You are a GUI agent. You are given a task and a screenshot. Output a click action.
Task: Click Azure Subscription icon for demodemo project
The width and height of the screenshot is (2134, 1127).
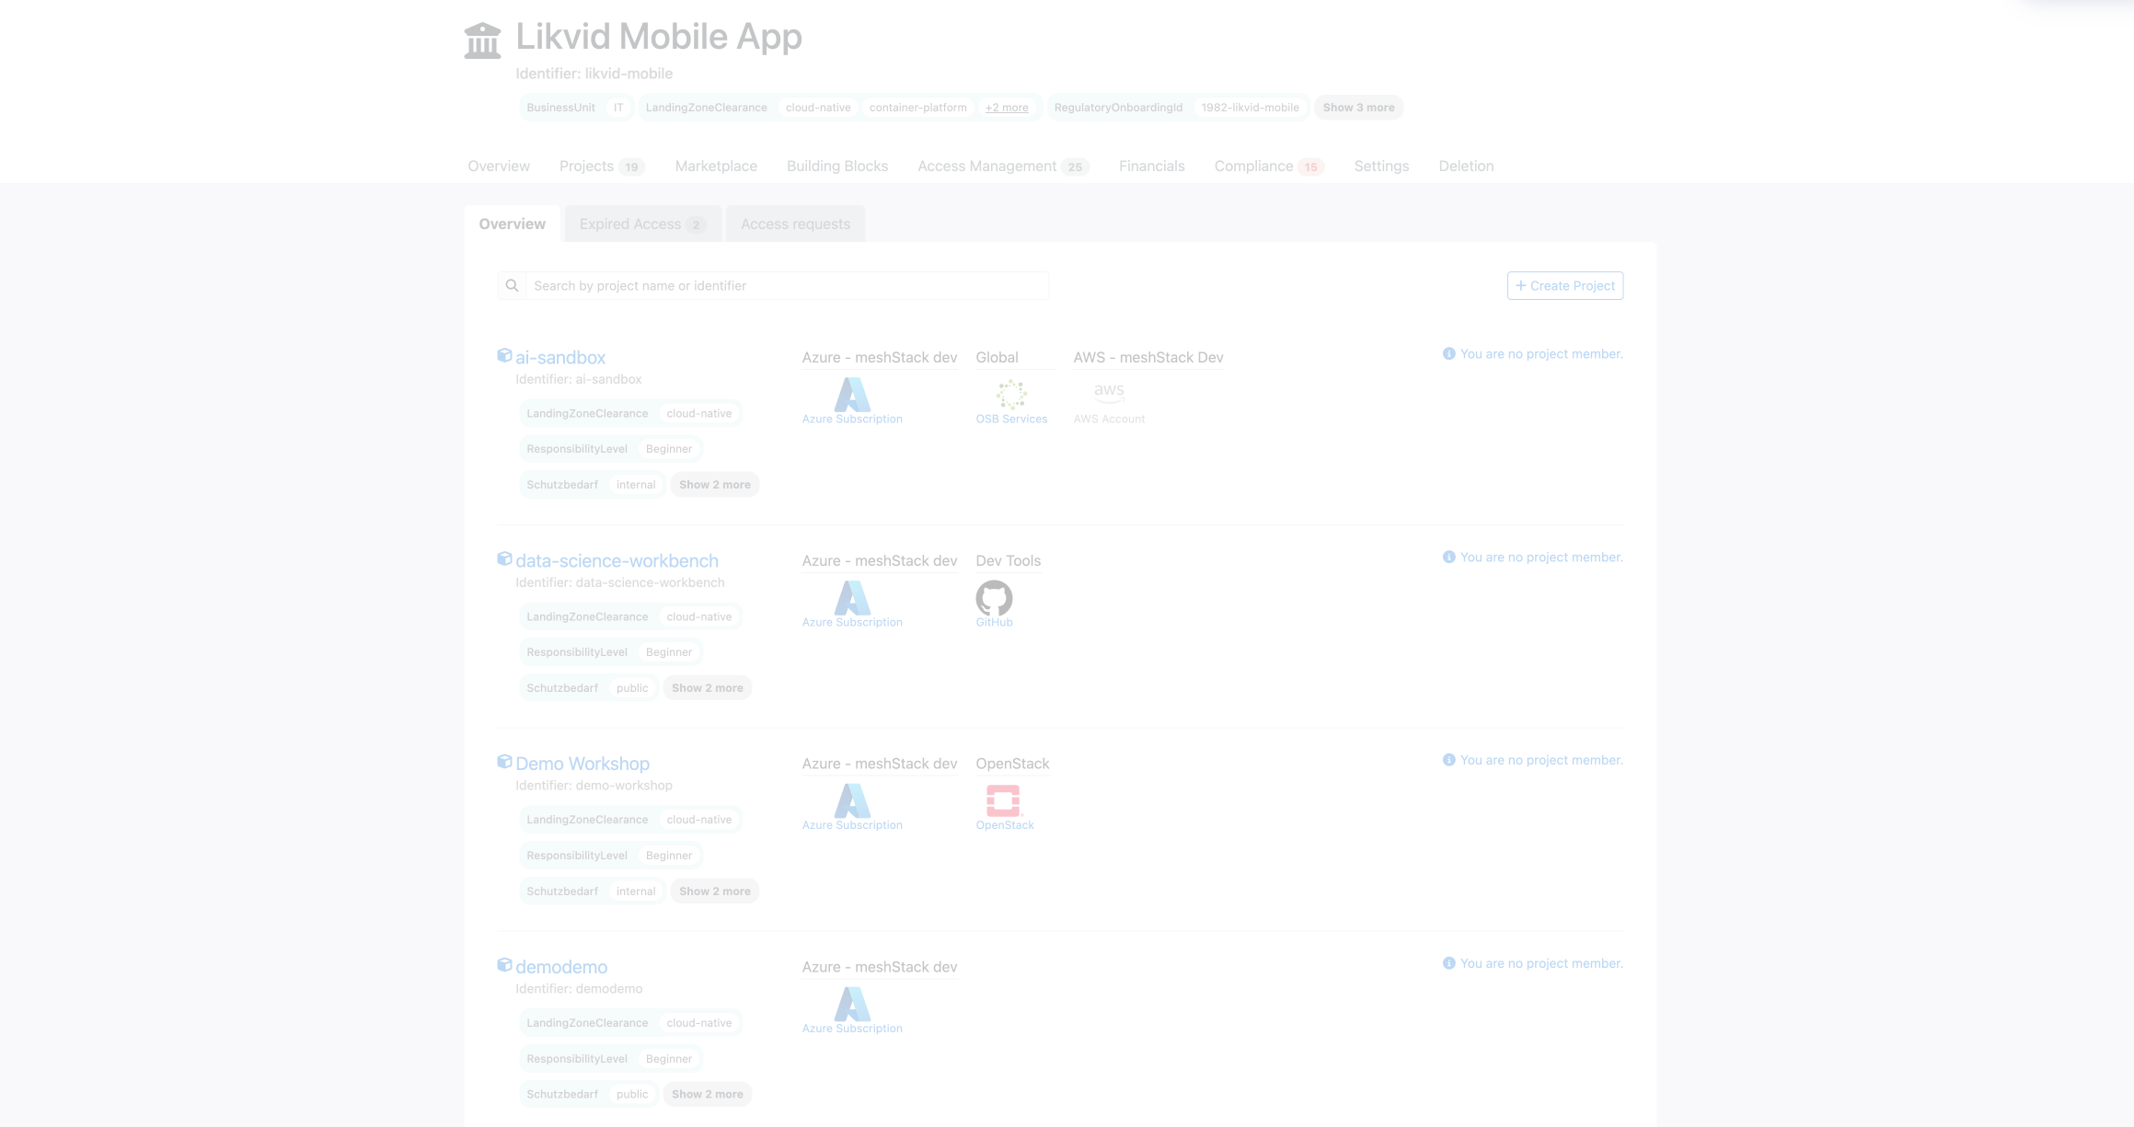pos(852,1004)
